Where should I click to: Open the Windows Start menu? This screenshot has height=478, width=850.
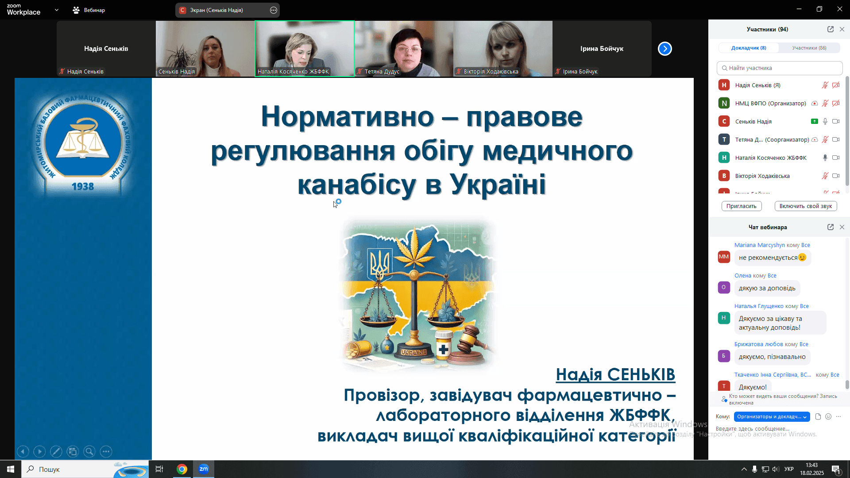point(11,469)
